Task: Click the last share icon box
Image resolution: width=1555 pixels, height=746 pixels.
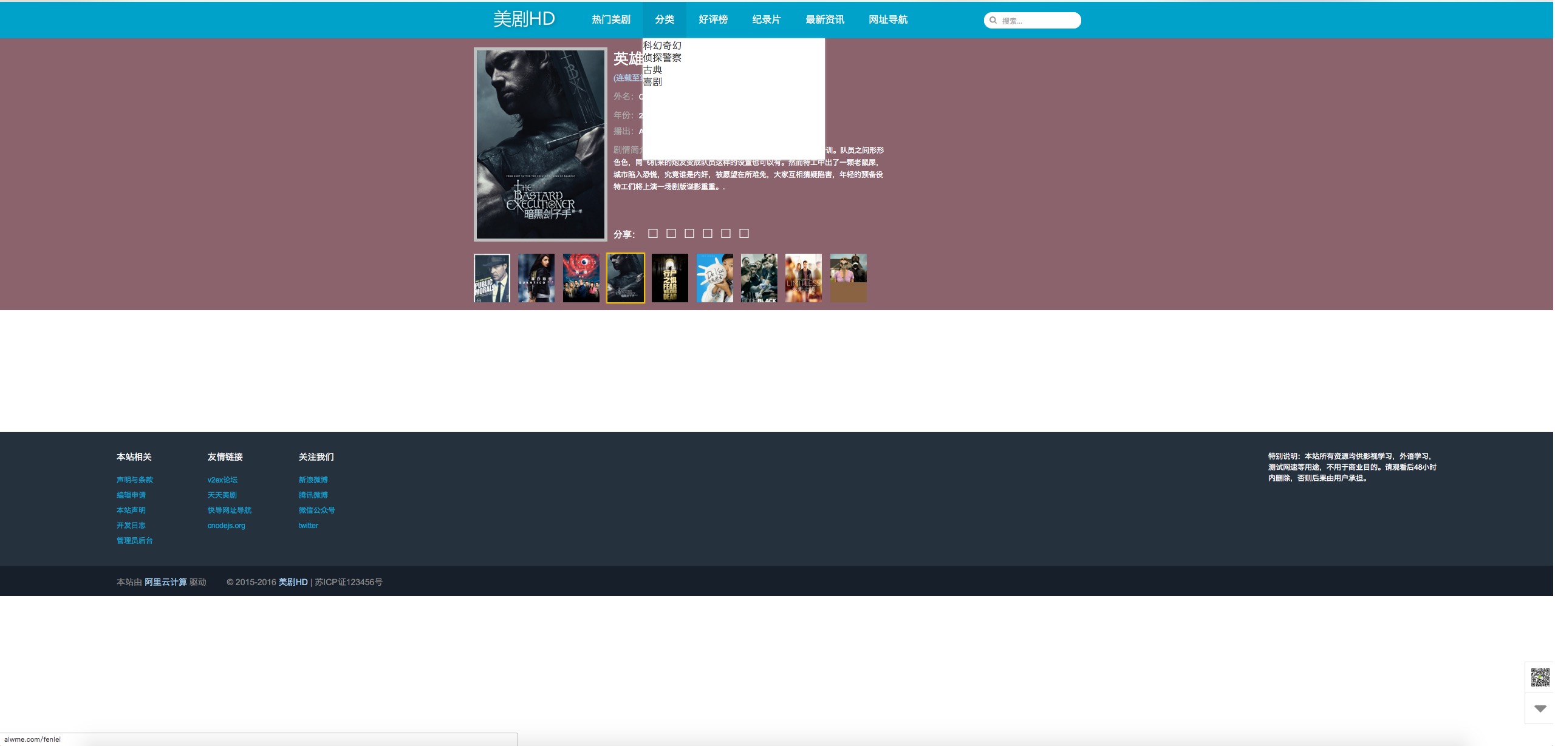Action: tap(744, 233)
